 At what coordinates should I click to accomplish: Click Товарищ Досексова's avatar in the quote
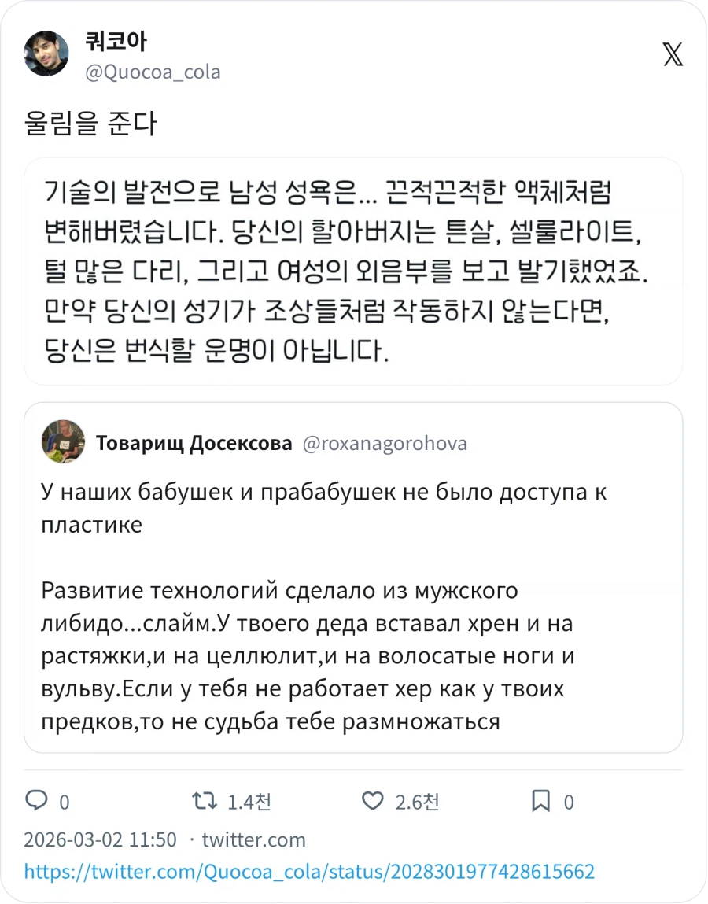63,441
